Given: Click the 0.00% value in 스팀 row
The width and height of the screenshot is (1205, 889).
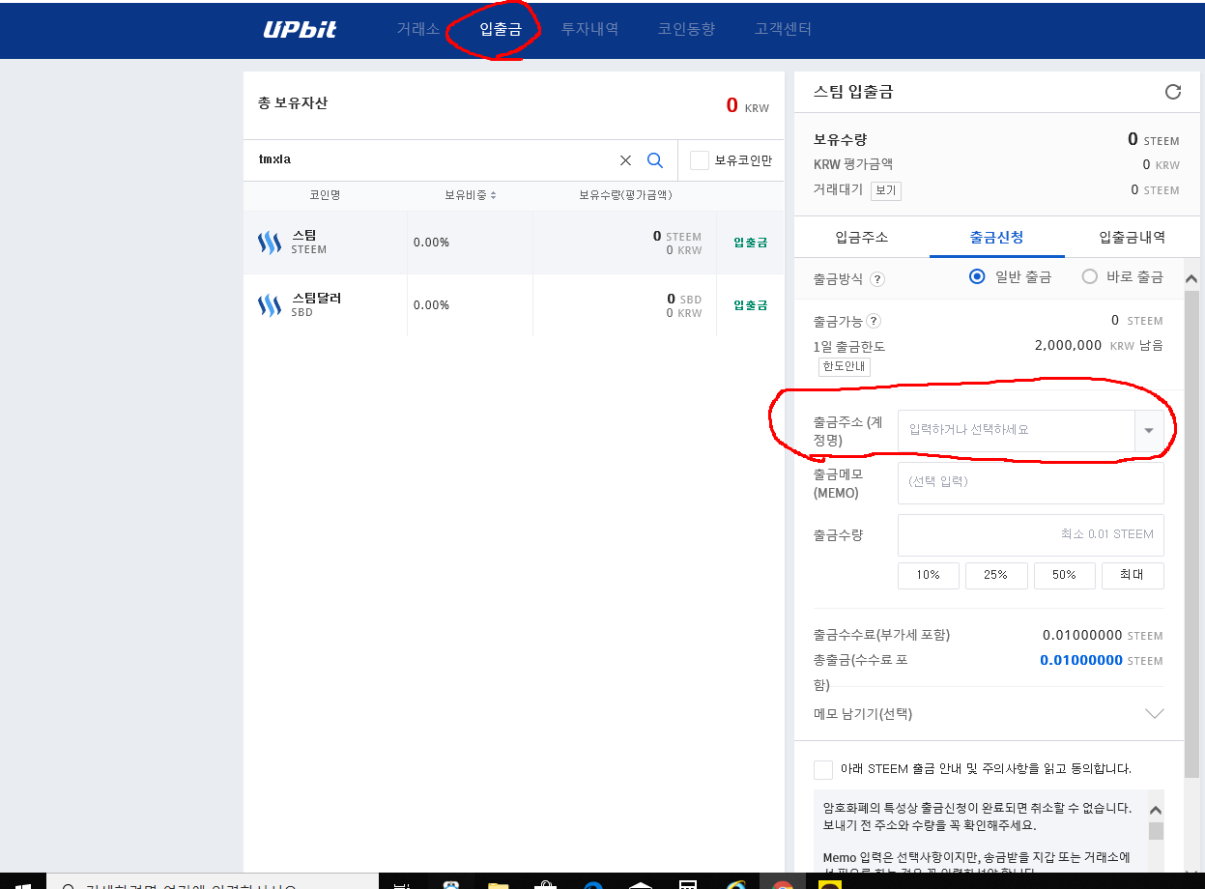Looking at the screenshot, I should [x=431, y=243].
